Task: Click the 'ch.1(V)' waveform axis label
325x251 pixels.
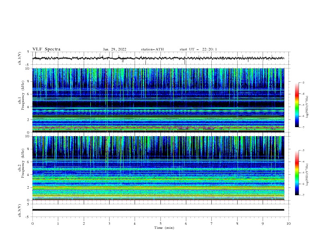Action: click(20, 58)
